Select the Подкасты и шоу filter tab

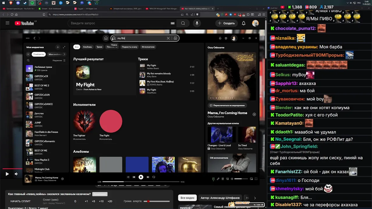click(x=130, y=47)
